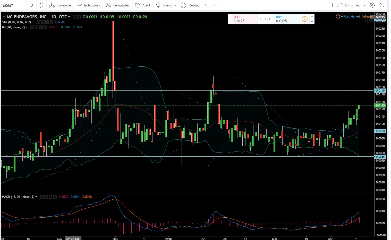
Task: Open the chart settings gear
Action: [x=372, y=5]
